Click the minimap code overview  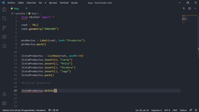189,19
